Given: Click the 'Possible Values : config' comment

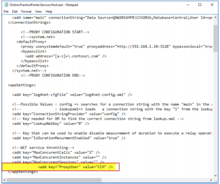Looking at the screenshot, I should point(112,104).
